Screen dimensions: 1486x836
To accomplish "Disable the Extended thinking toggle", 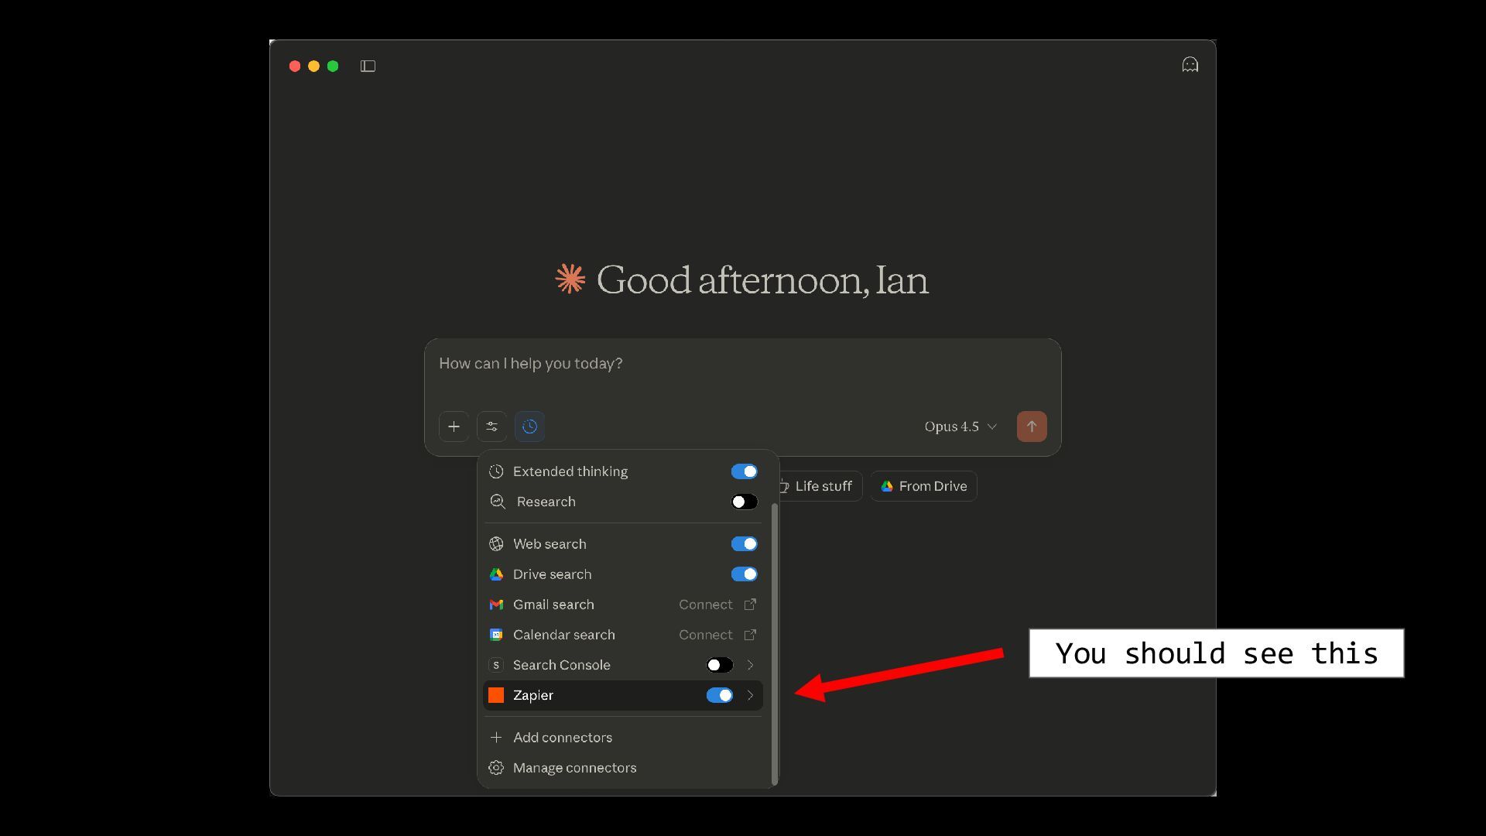I will pyautogui.click(x=744, y=471).
